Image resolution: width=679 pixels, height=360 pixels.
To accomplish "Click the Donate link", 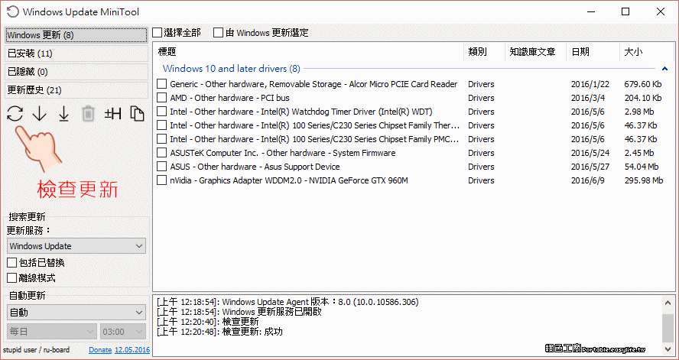I will (x=99, y=350).
